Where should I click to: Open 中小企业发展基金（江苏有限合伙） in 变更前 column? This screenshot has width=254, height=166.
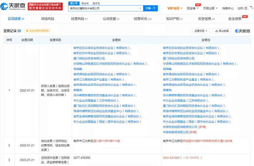(x=96, y=100)
